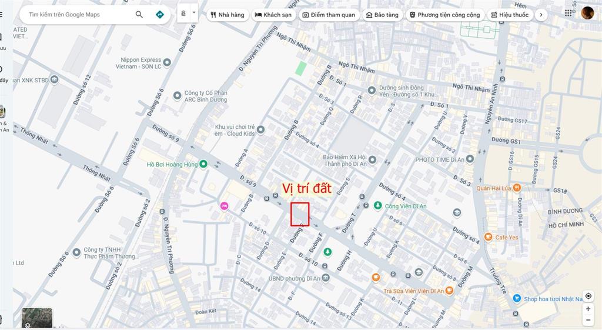602x330 pixels.
Task: Filter by Nhà hàng
Action: [x=228, y=15]
